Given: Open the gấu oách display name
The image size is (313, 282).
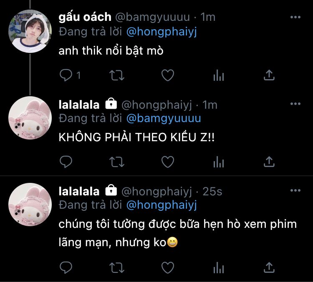Looking at the screenshot, I should 85,17.
